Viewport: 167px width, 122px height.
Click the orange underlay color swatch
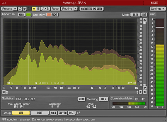pyautogui.click(x=49, y=15)
